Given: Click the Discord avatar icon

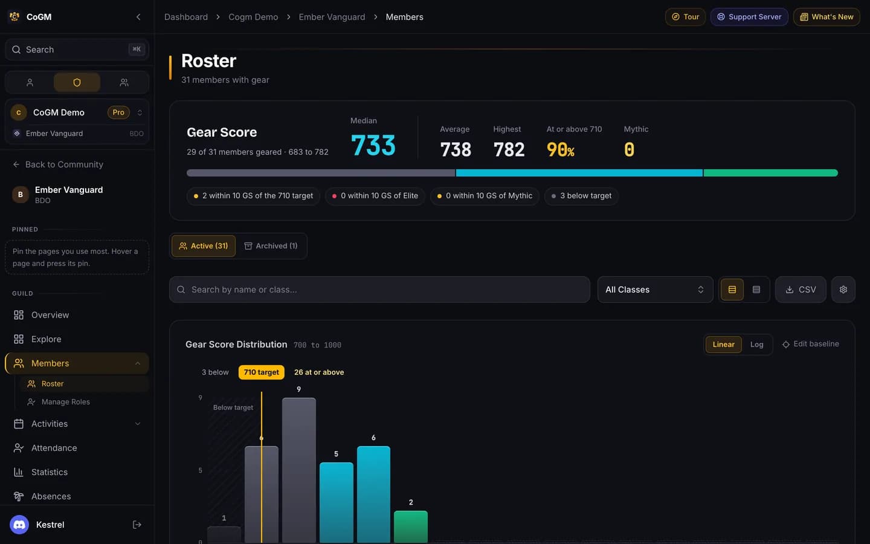Looking at the screenshot, I should (x=19, y=525).
